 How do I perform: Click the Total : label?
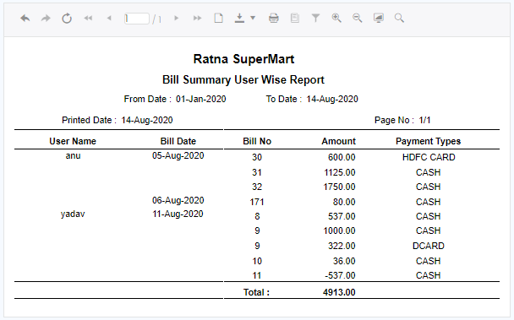click(256, 292)
